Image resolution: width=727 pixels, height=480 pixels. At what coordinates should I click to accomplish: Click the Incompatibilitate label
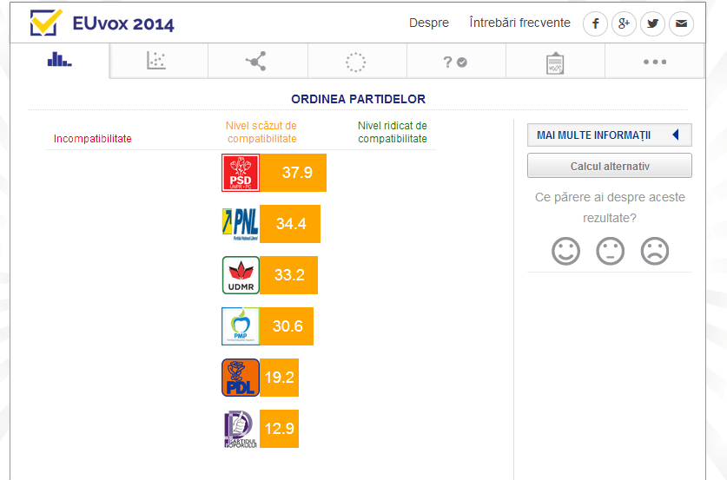[93, 139]
